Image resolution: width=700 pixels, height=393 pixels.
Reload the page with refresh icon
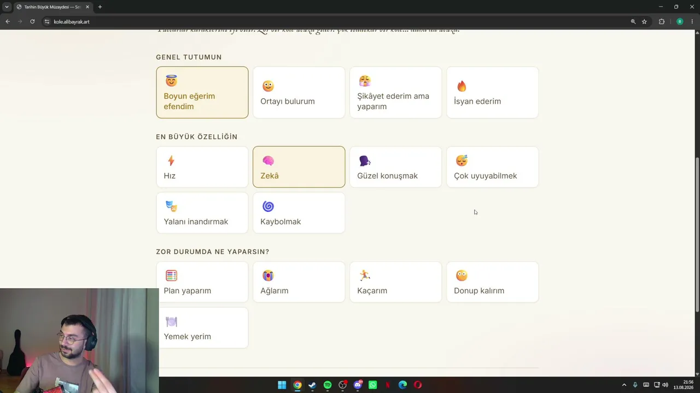click(x=32, y=21)
